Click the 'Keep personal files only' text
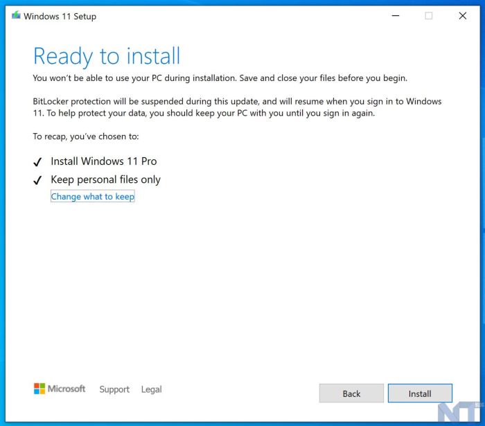 pyautogui.click(x=105, y=179)
